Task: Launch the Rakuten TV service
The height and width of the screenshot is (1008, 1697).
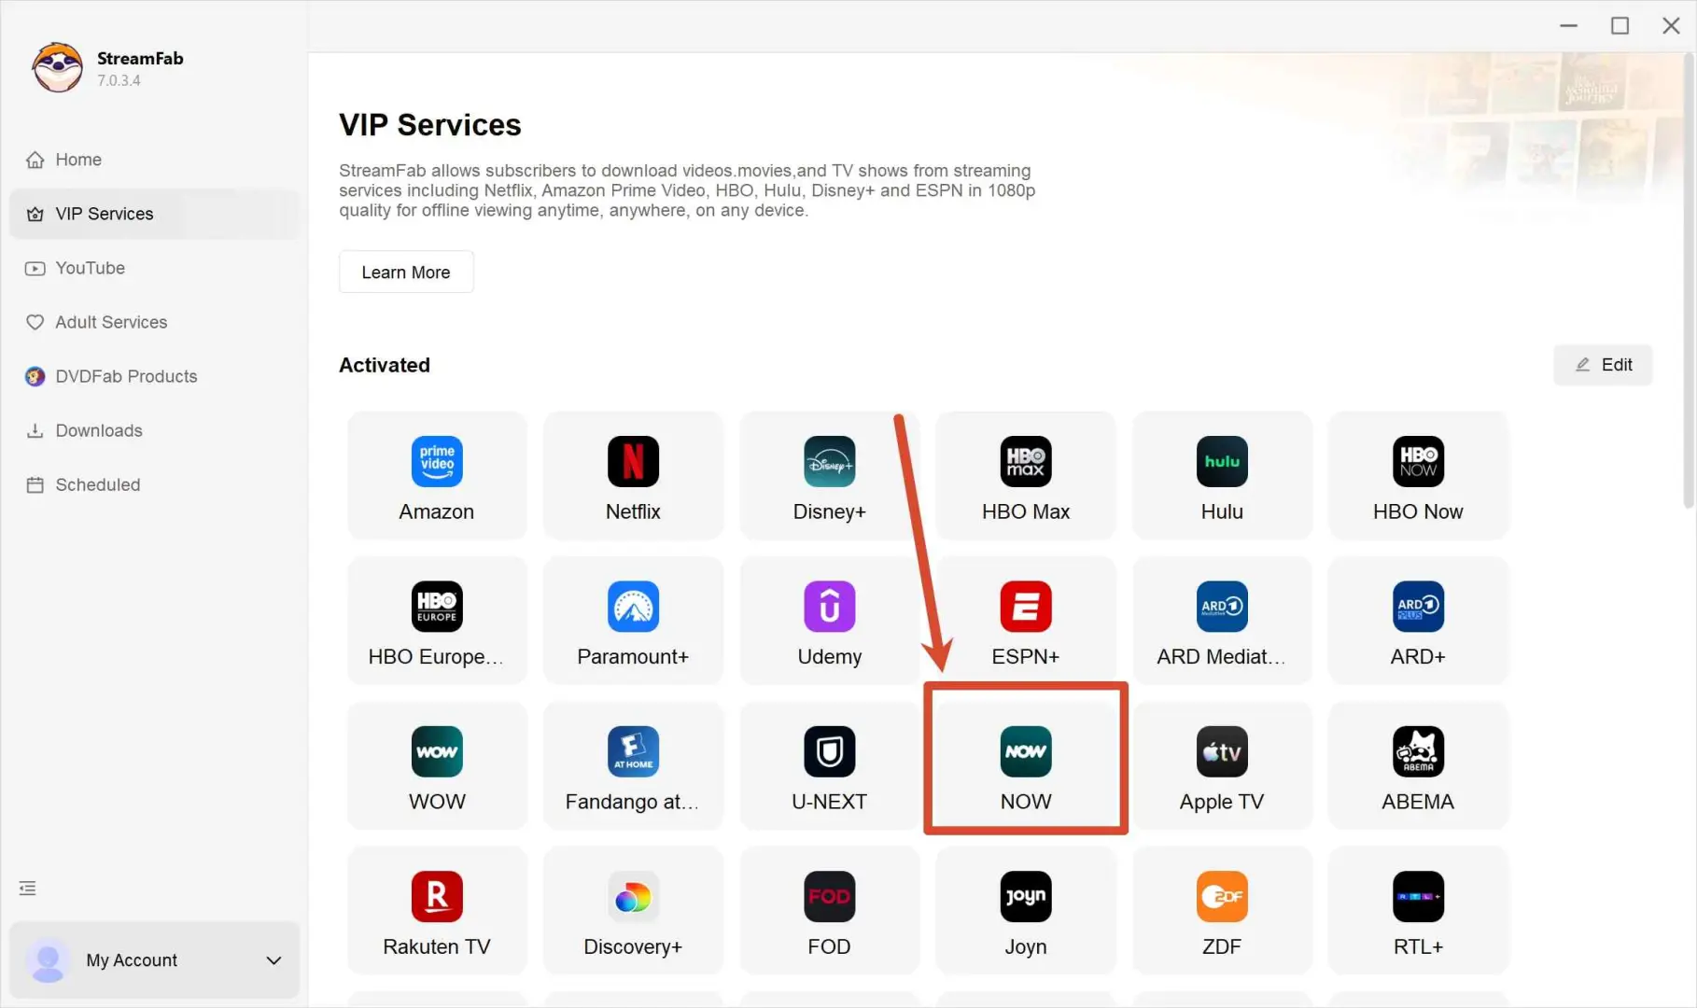Action: tap(437, 911)
